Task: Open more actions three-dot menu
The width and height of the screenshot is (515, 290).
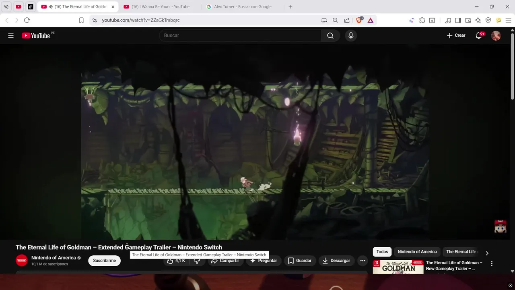Action: pos(363,261)
